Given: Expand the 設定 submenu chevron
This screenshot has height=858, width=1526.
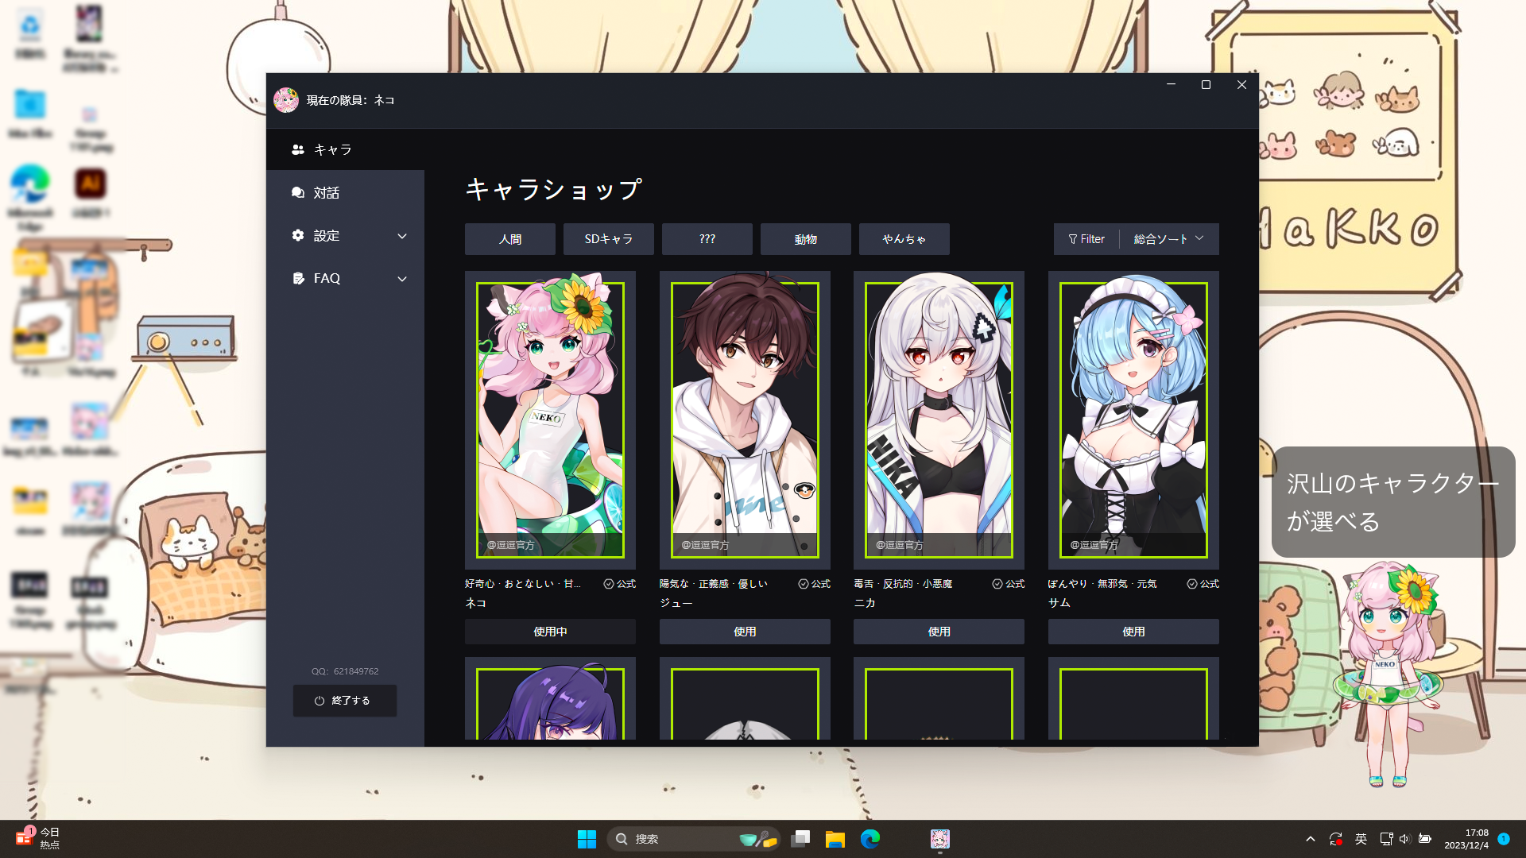Looking at the screenshot, I should (x=402, y=236).
